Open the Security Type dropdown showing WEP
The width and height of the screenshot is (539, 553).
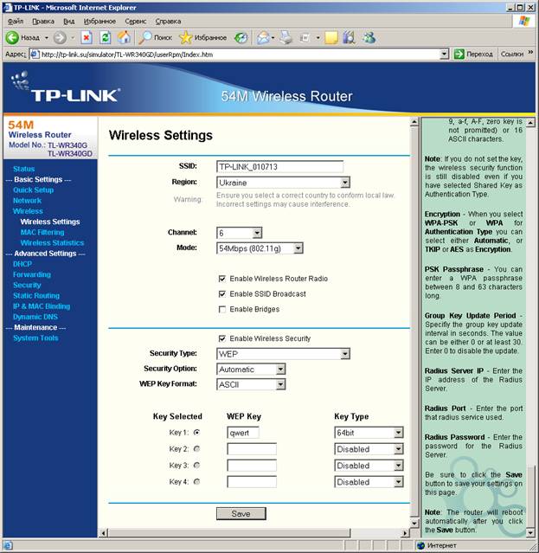(x=283, y=354)
